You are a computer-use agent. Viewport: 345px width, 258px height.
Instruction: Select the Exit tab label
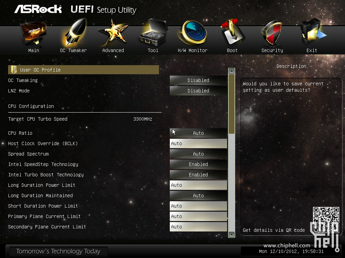click(x=312, y=50)
